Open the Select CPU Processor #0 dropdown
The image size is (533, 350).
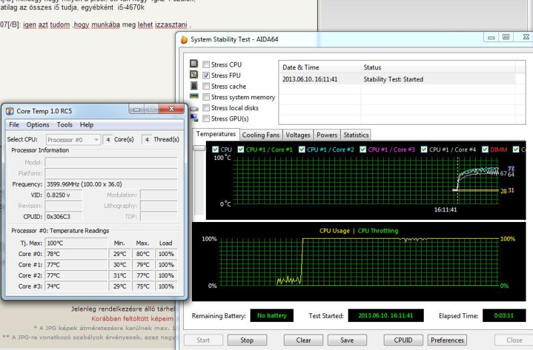[x=73, y=140]
